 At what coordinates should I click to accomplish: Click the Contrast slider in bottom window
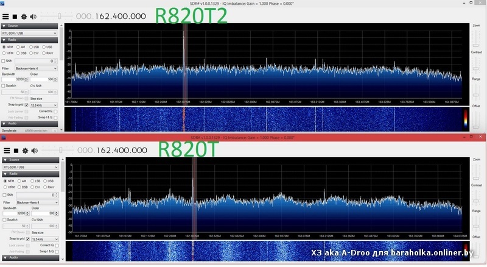coord(476,198)
